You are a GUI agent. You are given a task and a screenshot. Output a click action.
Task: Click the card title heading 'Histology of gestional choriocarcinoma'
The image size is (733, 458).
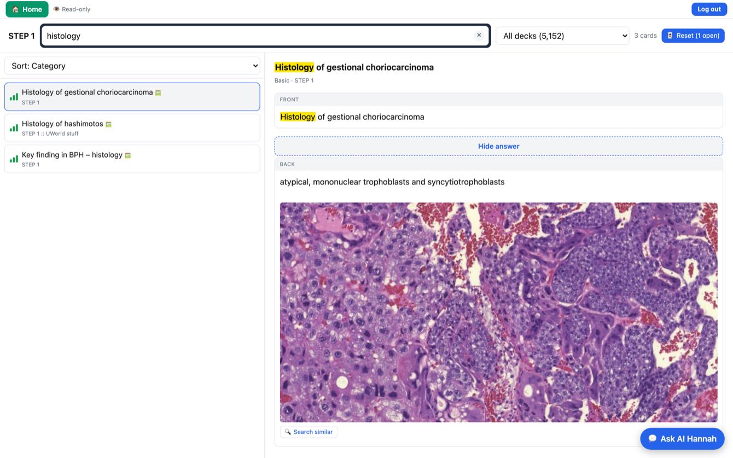pos(354,67)
